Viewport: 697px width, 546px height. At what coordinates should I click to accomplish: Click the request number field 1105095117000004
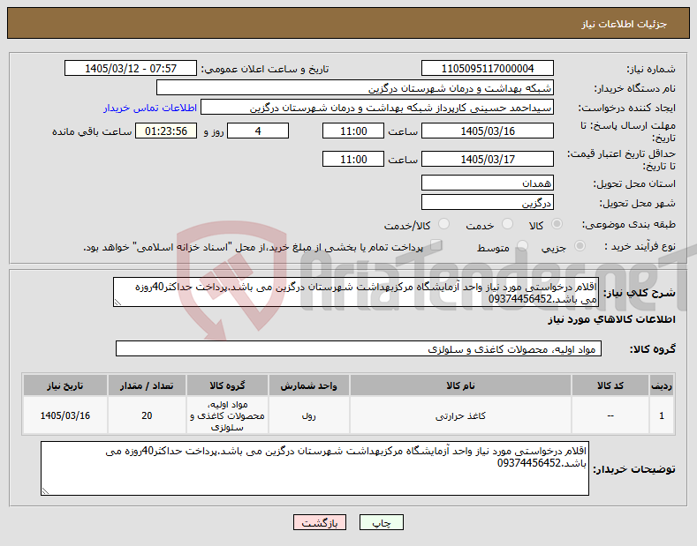point(487,69)
